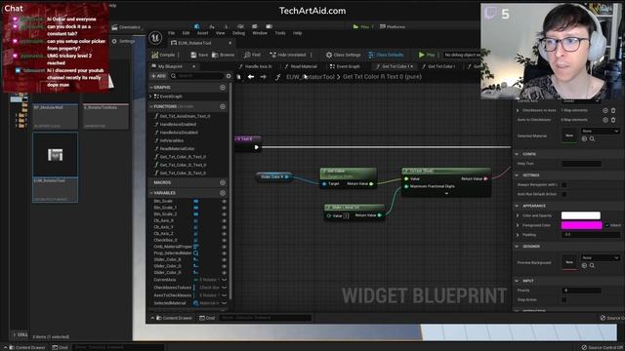
Task: Toggle visibility eye for CheckBox_0 variable
Action: [x=224, y=241]
